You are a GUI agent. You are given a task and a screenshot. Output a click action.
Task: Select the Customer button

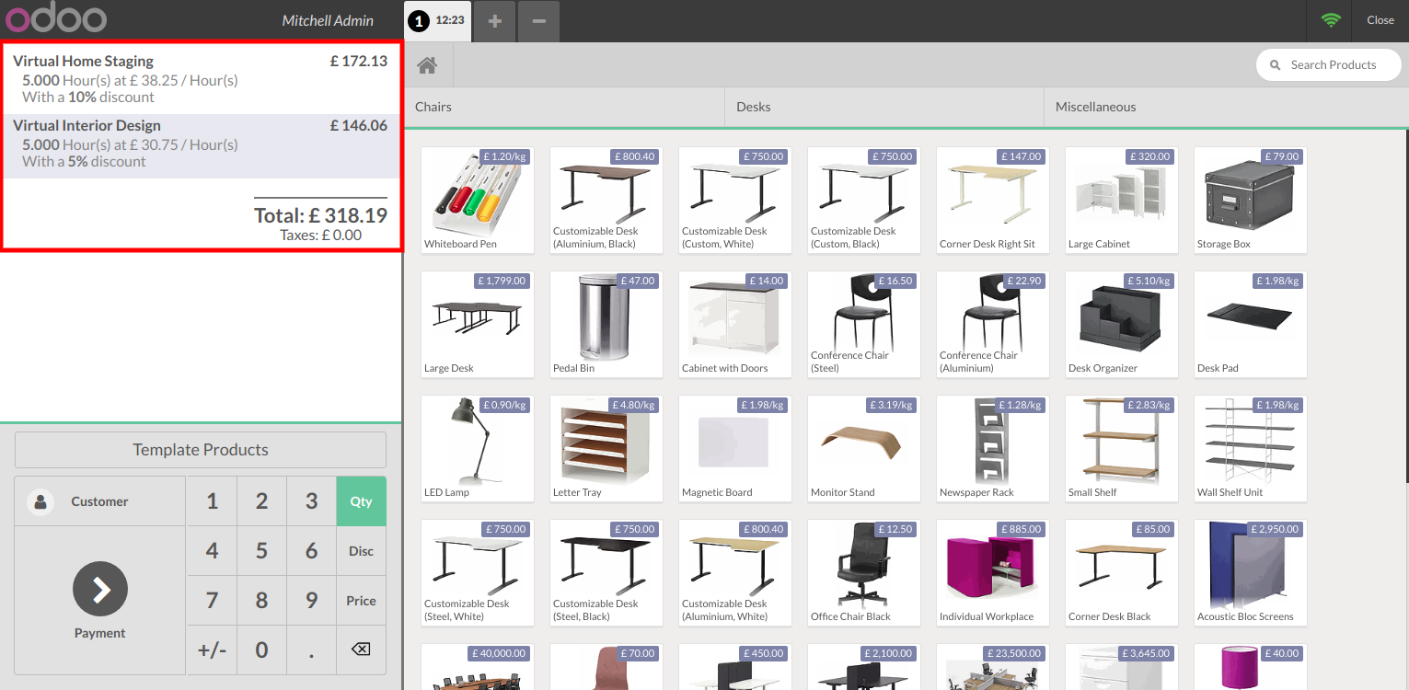[x=100, y=501]
